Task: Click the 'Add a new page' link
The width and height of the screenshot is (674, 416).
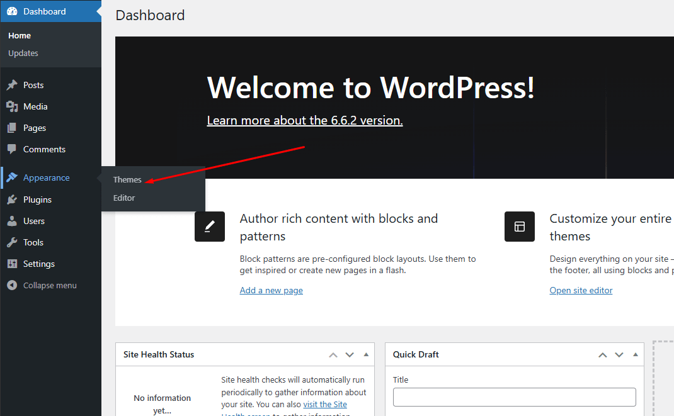Action: 271,290
